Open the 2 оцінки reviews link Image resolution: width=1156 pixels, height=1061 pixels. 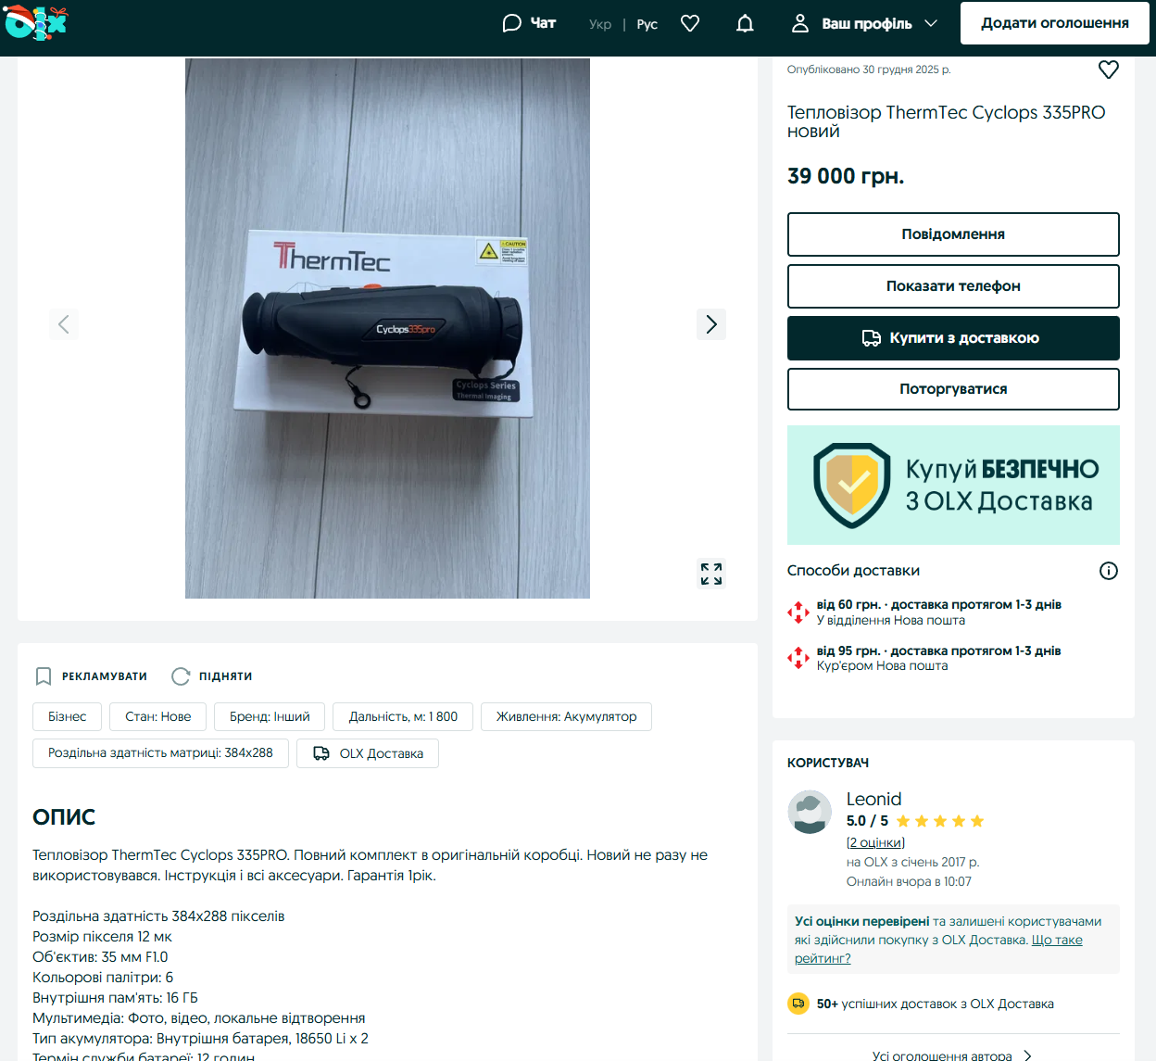[x=875, y=842]
